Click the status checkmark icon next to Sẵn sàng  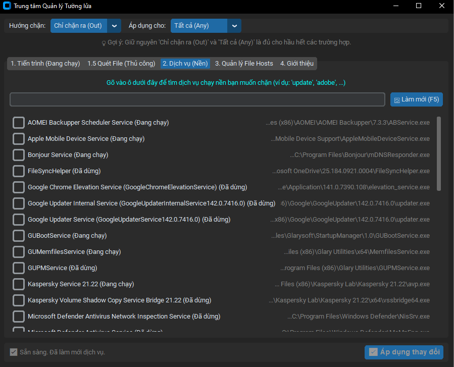(x=14, y=352)
